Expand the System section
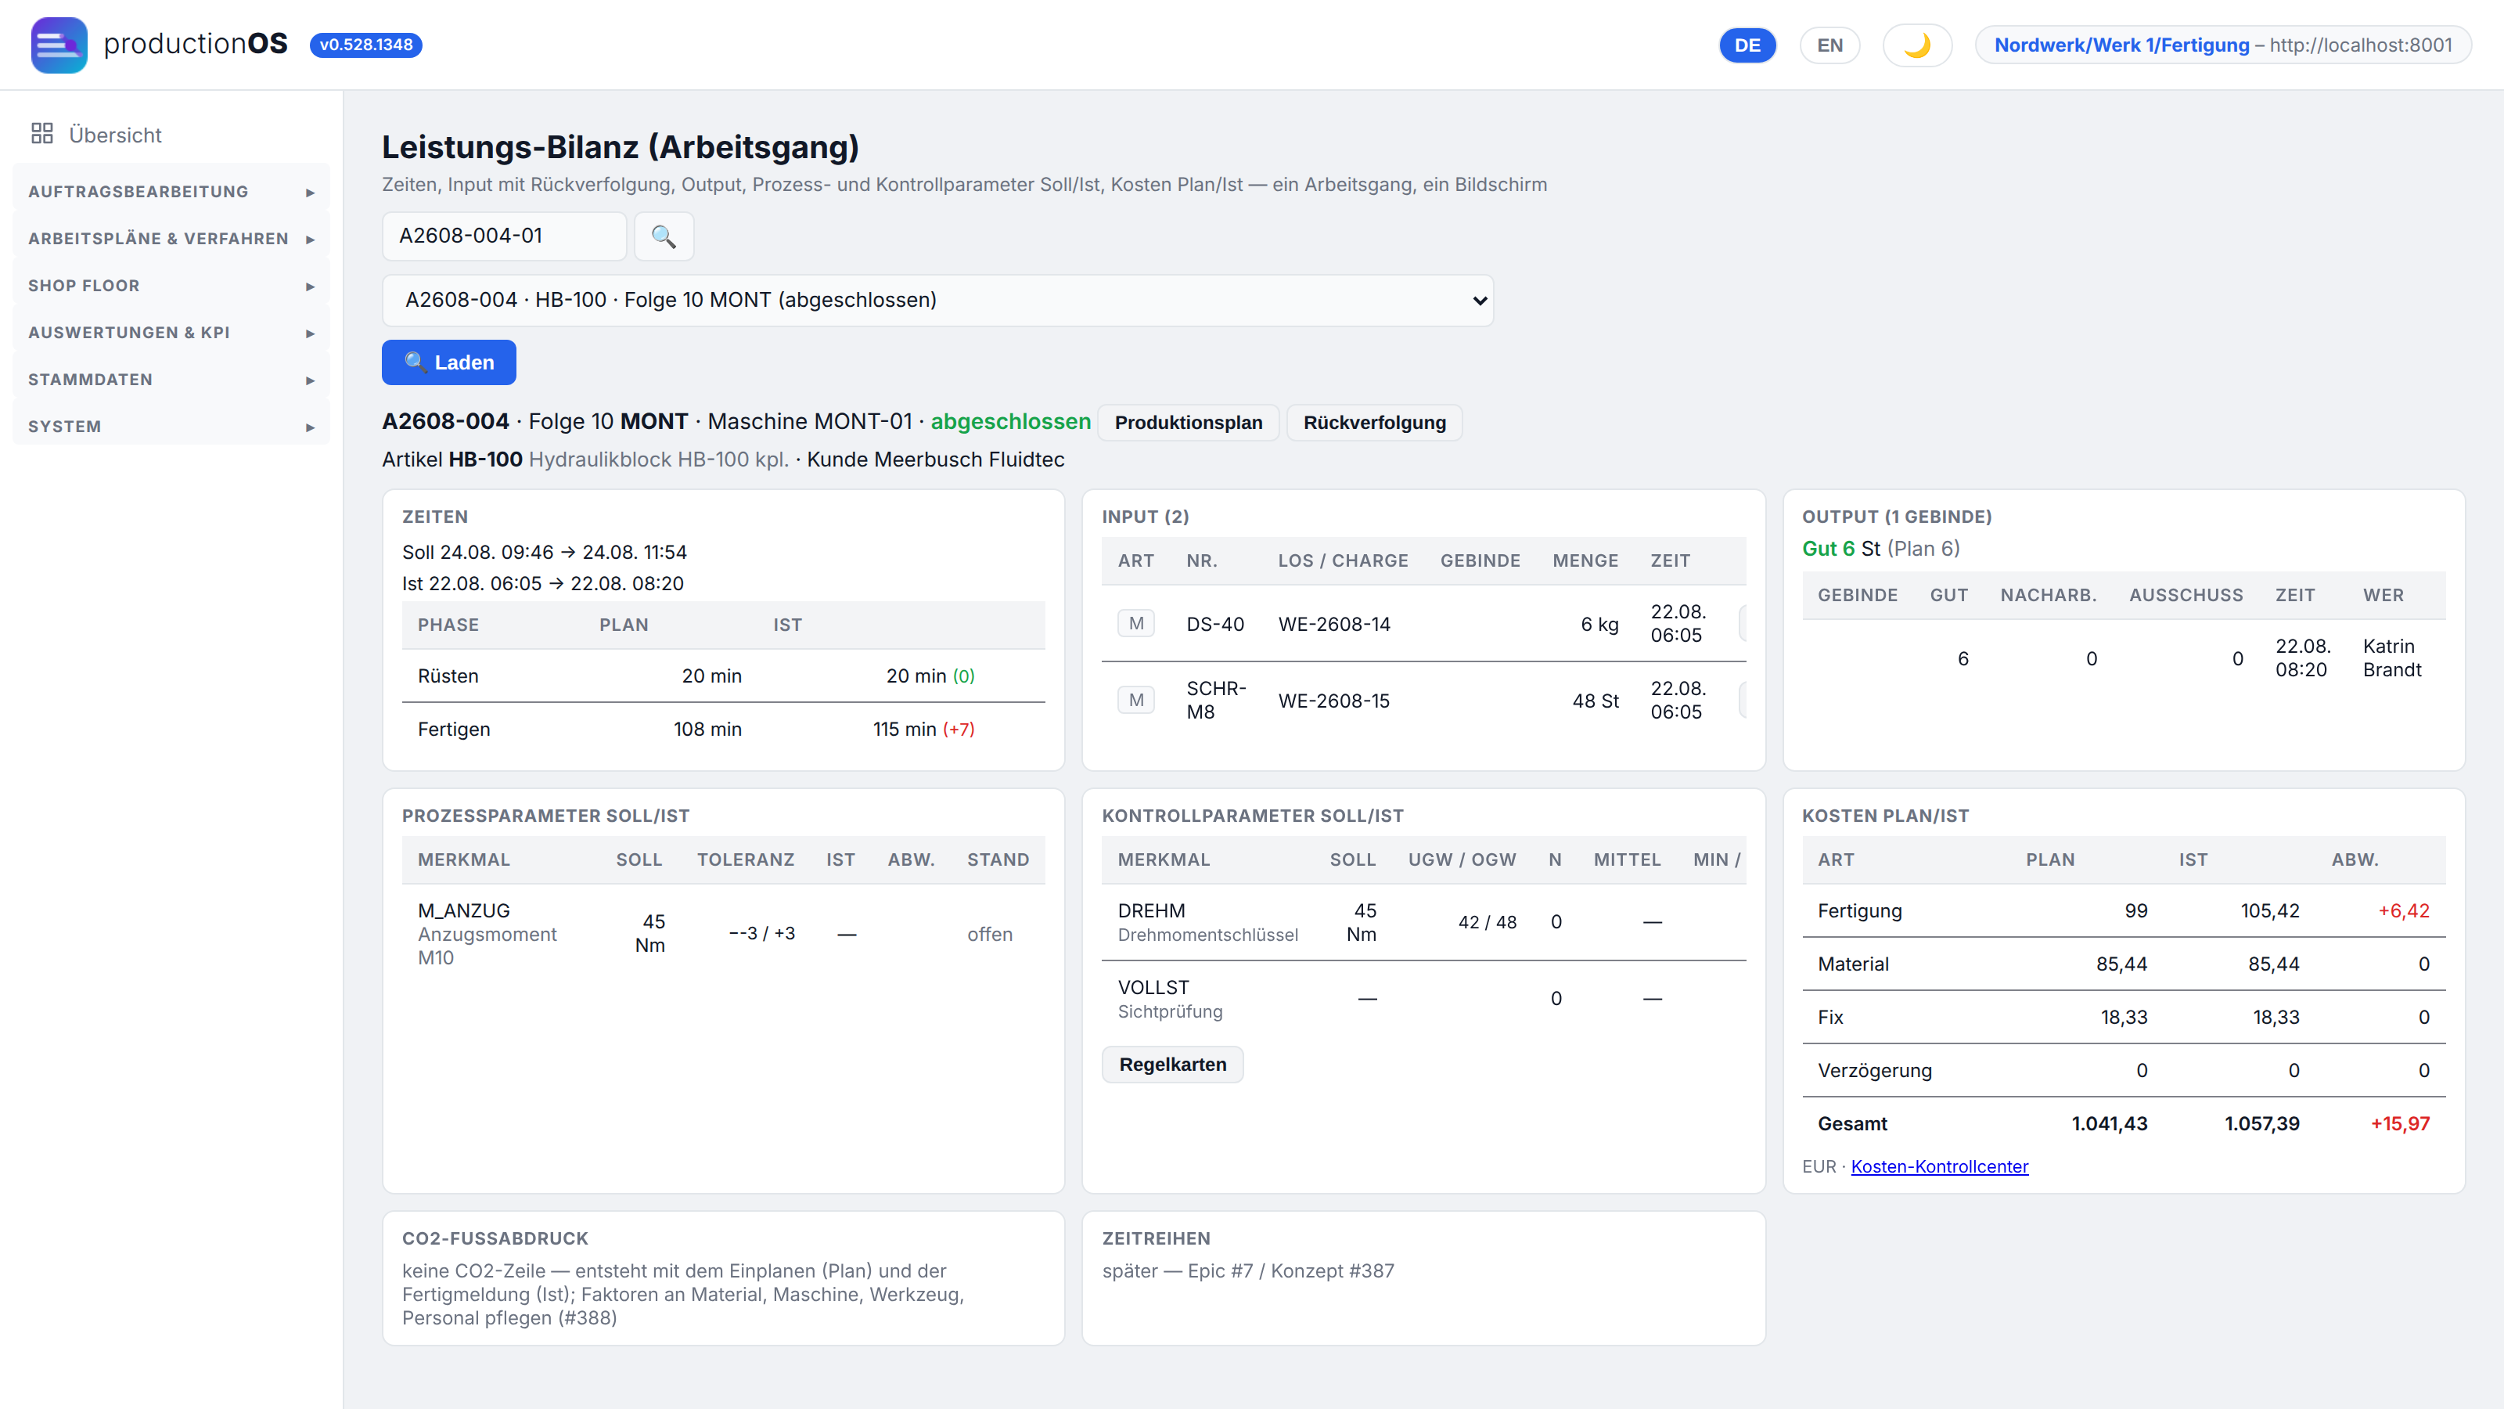Screen dimensions: 2504x1409 [171, 427]
